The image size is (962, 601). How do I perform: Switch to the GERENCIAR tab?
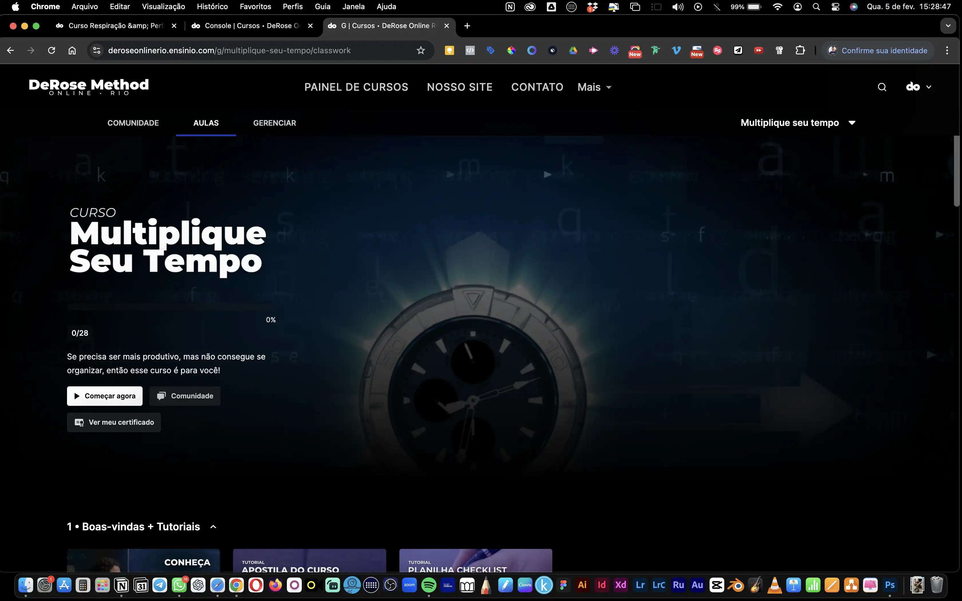(274, 123)
